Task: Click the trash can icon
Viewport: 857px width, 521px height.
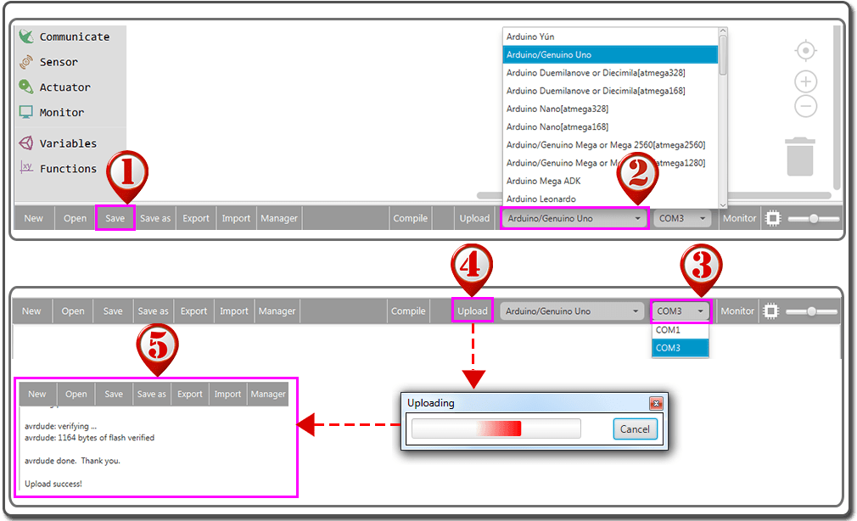Action: 800,156
